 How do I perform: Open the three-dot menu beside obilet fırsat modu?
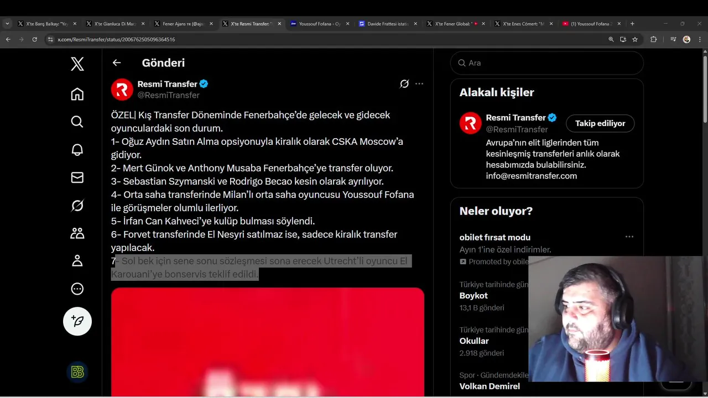coord(629,237)
